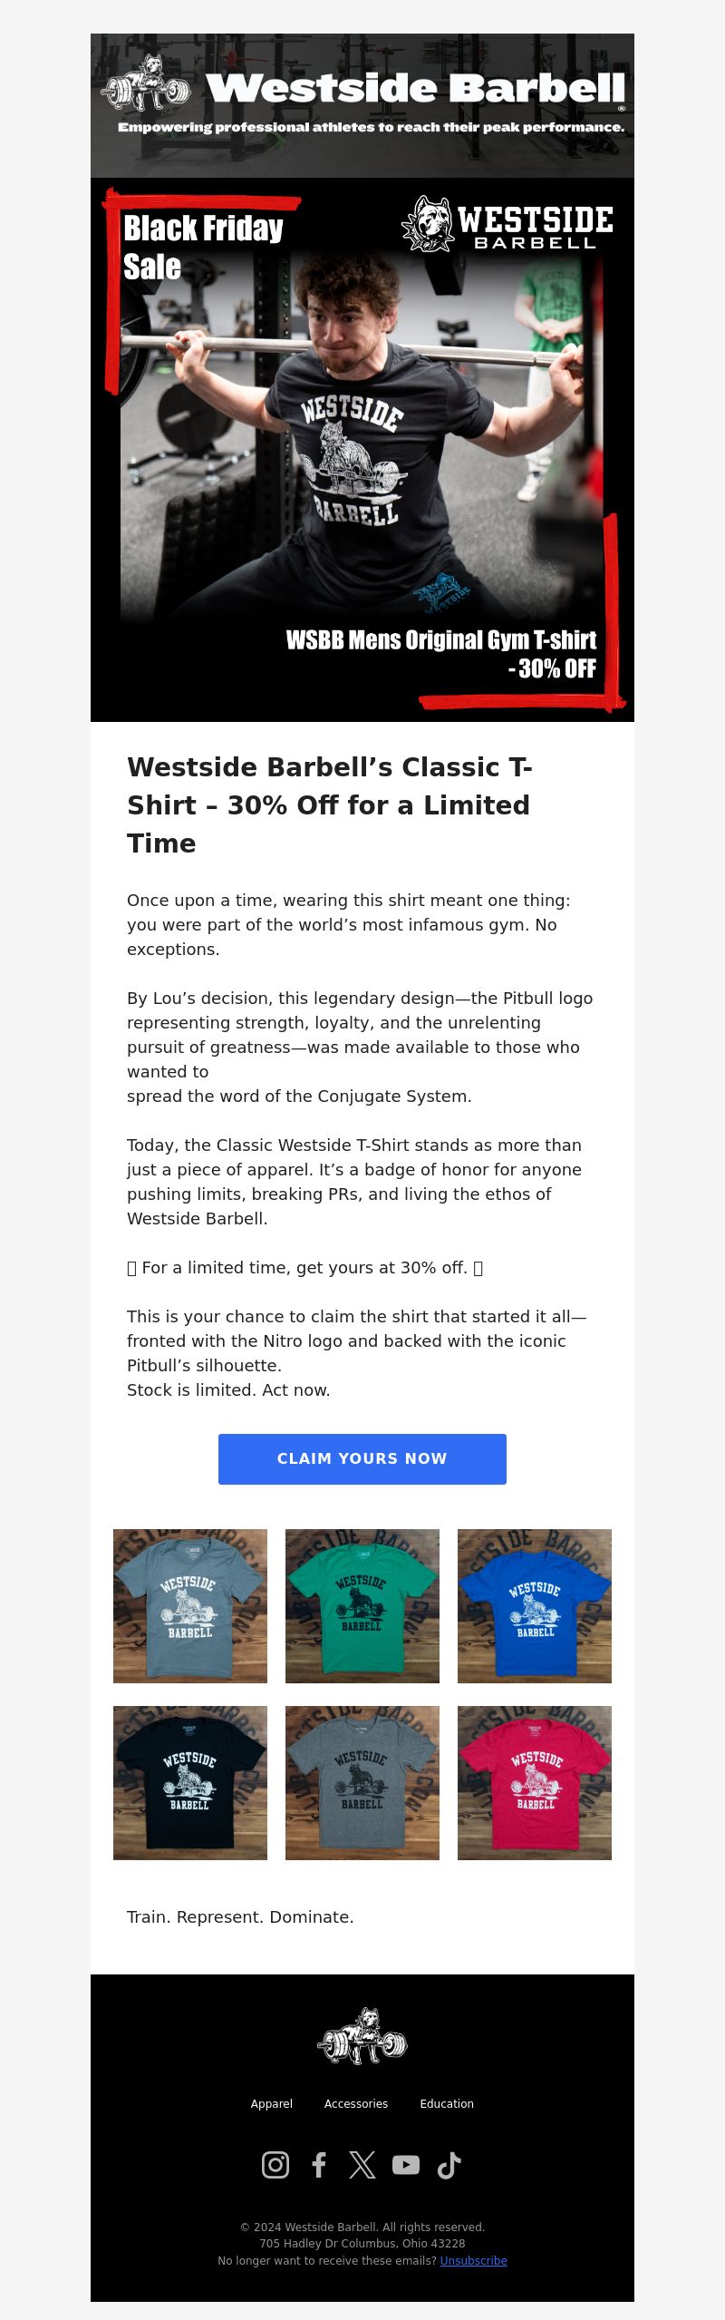
Task: Select the light blue t-shirt thumbnail
Action: 190,1605
